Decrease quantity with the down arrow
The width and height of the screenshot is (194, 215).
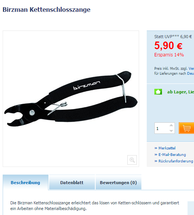pos(171,131)
